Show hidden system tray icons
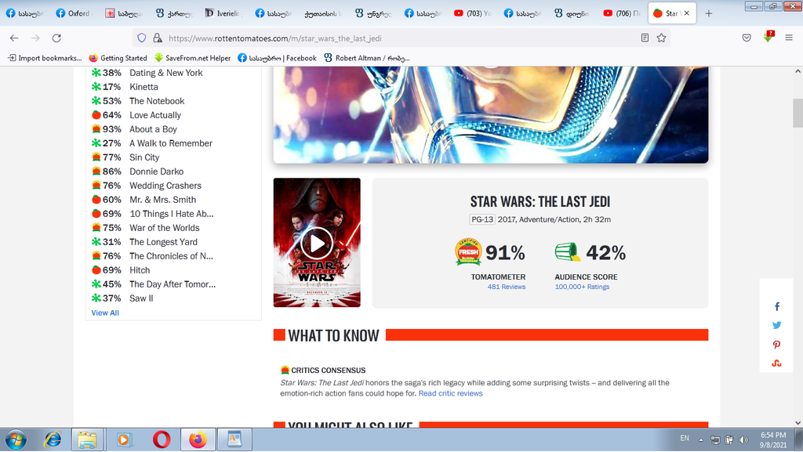 point(701,439)
